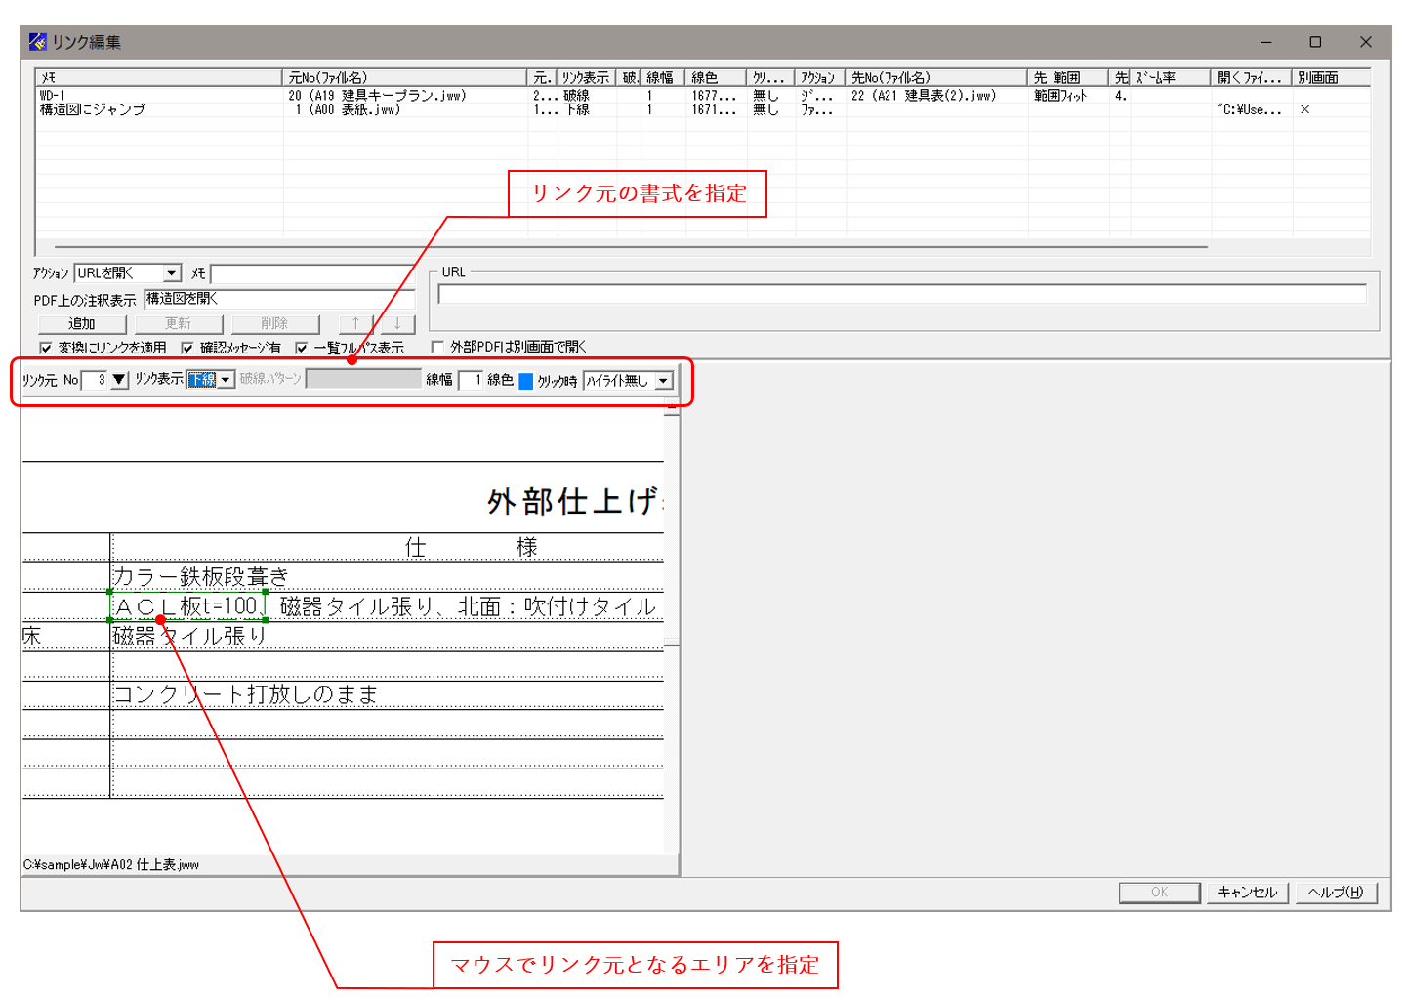This screenshot has width=1406, height=998.
Task: Click the キャンセル button
Action: click(x=1247, y=892)
